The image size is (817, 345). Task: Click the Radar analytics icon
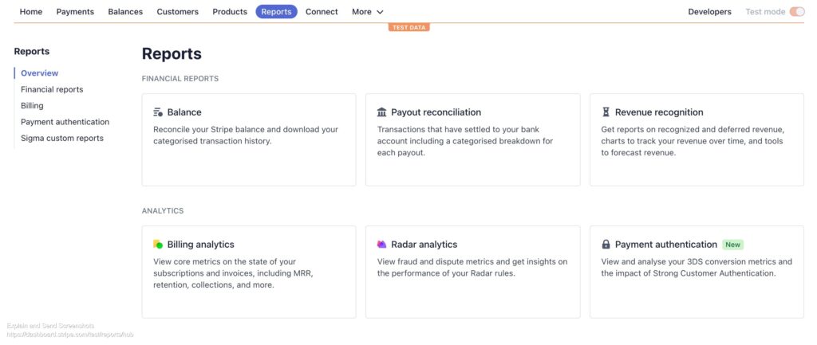(x=382, y=245)
